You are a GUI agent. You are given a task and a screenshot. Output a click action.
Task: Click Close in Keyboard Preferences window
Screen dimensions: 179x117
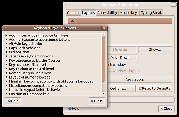click(x=166, y=108)
